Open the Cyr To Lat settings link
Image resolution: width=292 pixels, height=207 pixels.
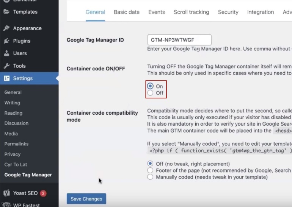click(16, 165)
